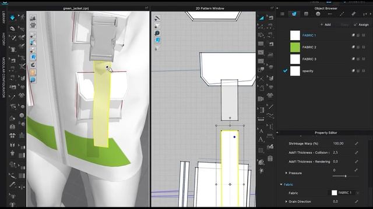Open the HISTORY side tab
This screenshot has height=209, width=373.
click(3, 39)
